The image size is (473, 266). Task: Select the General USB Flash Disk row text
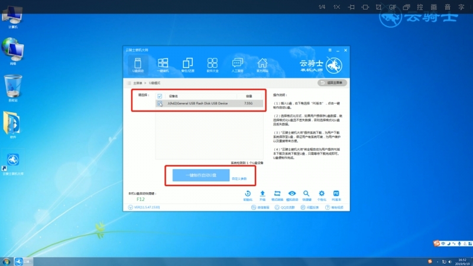197,103
